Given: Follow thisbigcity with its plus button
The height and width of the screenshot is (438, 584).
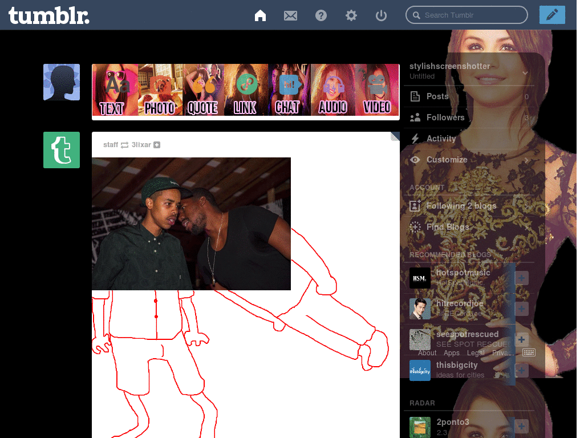Looking at the screenshot, I should (522, 370).
